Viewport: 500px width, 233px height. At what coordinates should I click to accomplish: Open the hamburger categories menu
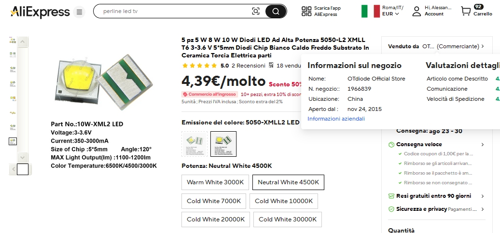click(x=80, y=12)
